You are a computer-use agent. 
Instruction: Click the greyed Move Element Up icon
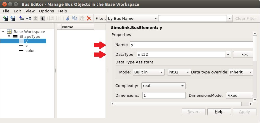[x=36, y=18]
